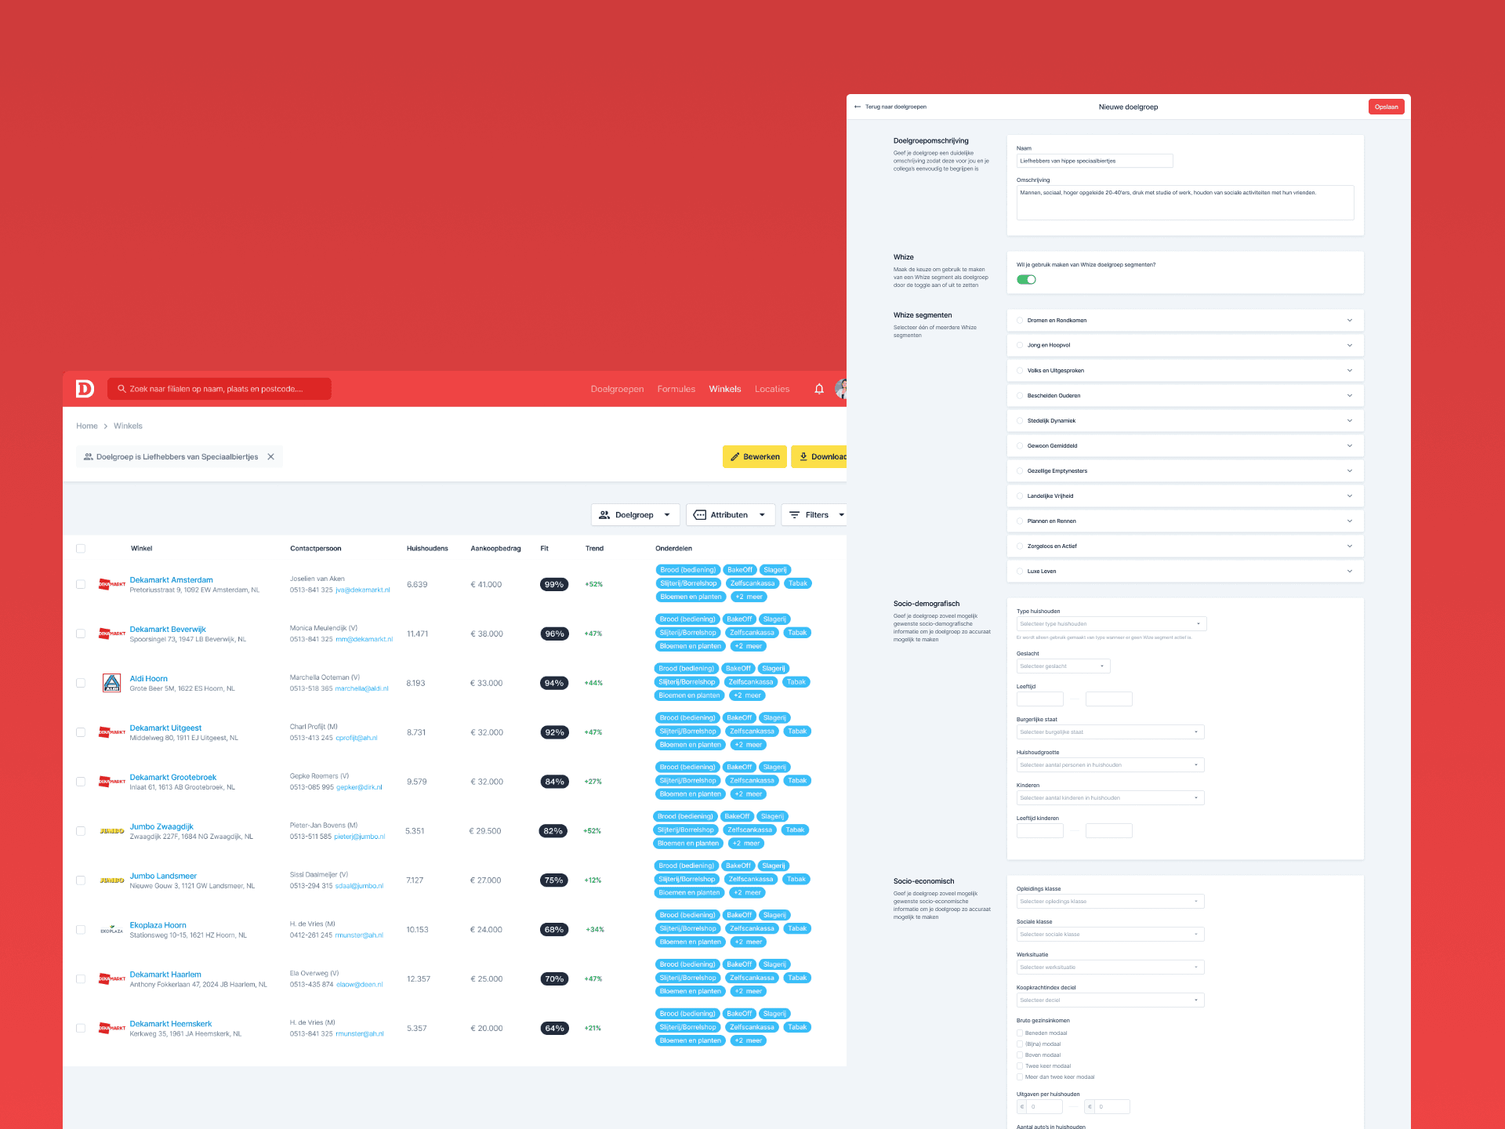Edit the Omschrijving text area
Screen dimensions: 1505x1129
click(1185, 202)
